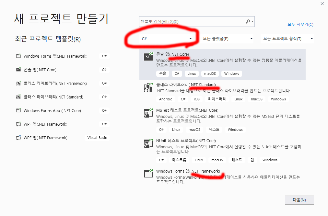This screenshot has width=328, height=216.
Task: Click recent 클래스 라이브러리(.NET Standard) icon
Action: pyautogui.click(x=18, y=97)
